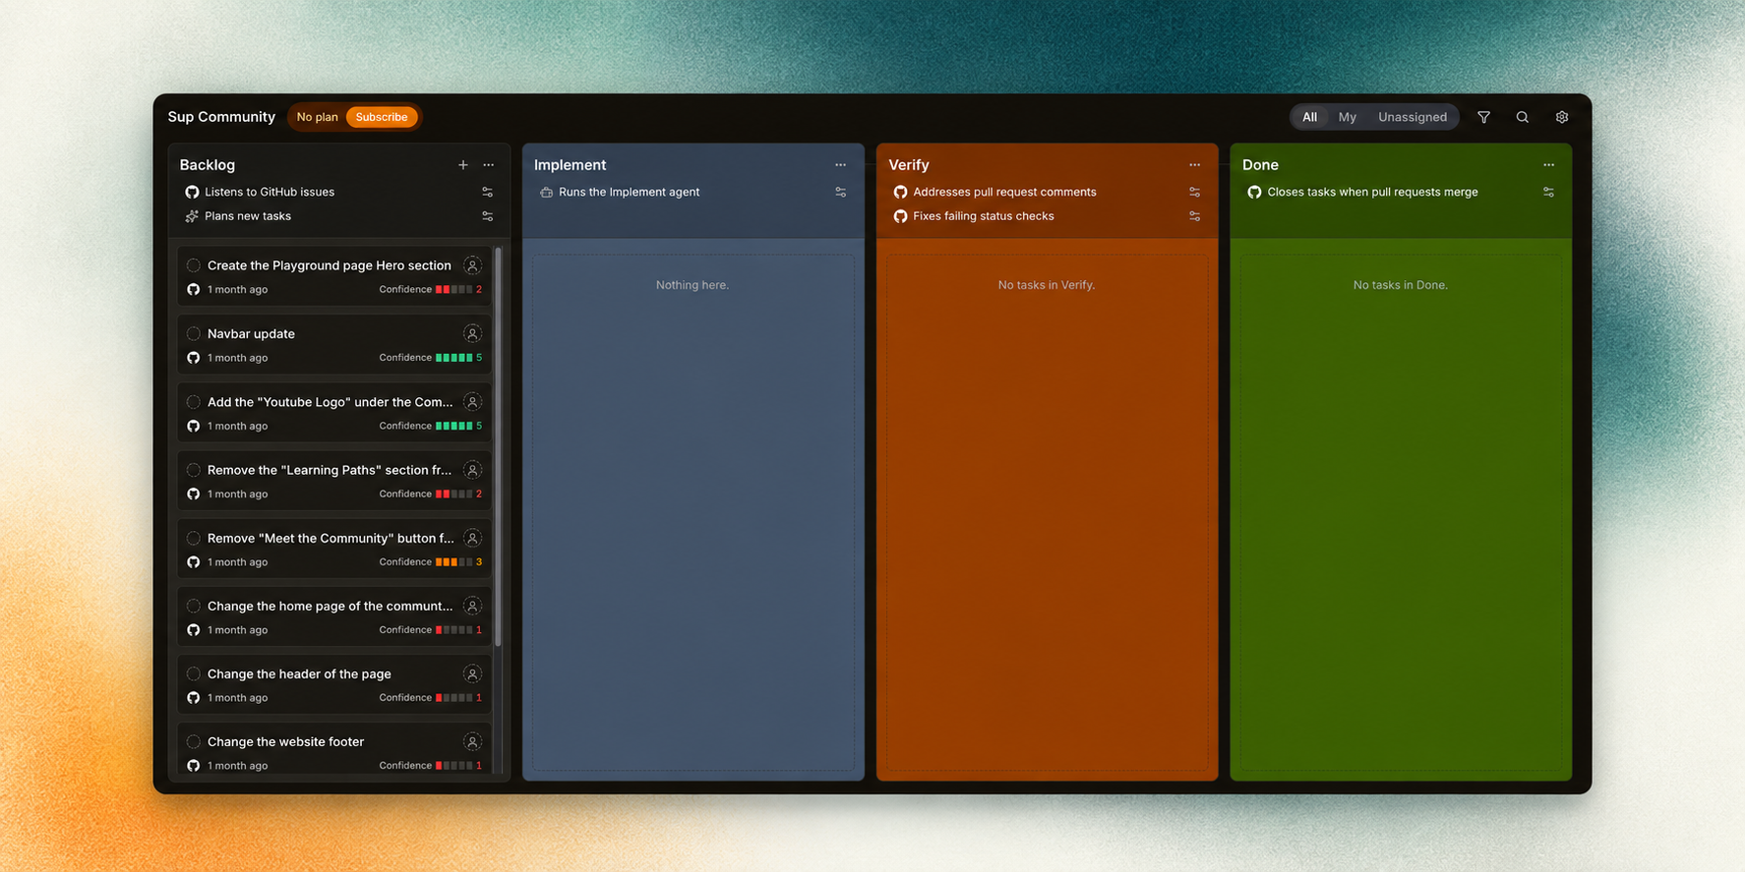Viewport: 1745px width, 872px height.
Task: Click GitHub icon on 'Change the header of the page' card
Action: (x=194, y=698)
